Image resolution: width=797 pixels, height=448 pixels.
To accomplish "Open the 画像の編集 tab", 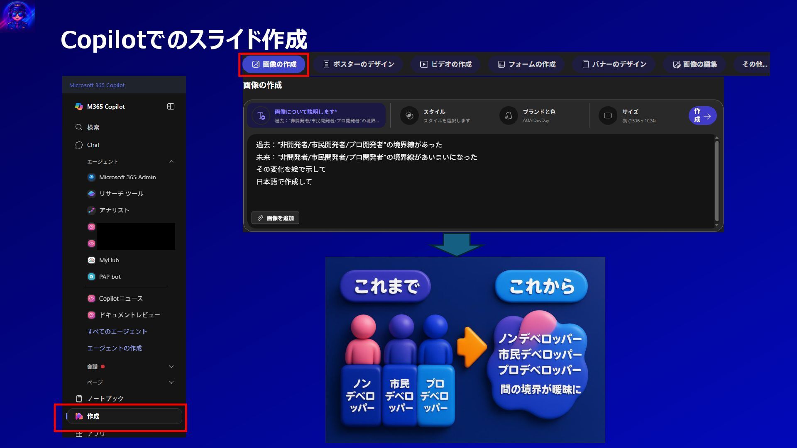I will [695, 64].
